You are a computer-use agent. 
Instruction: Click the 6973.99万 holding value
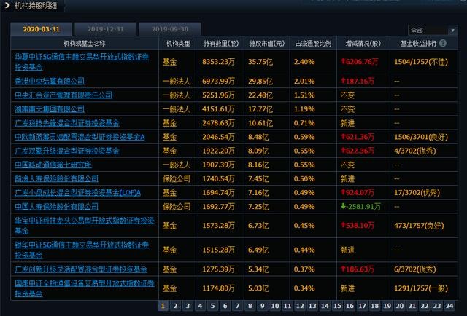pyautogui.click(x=218, y=81)
